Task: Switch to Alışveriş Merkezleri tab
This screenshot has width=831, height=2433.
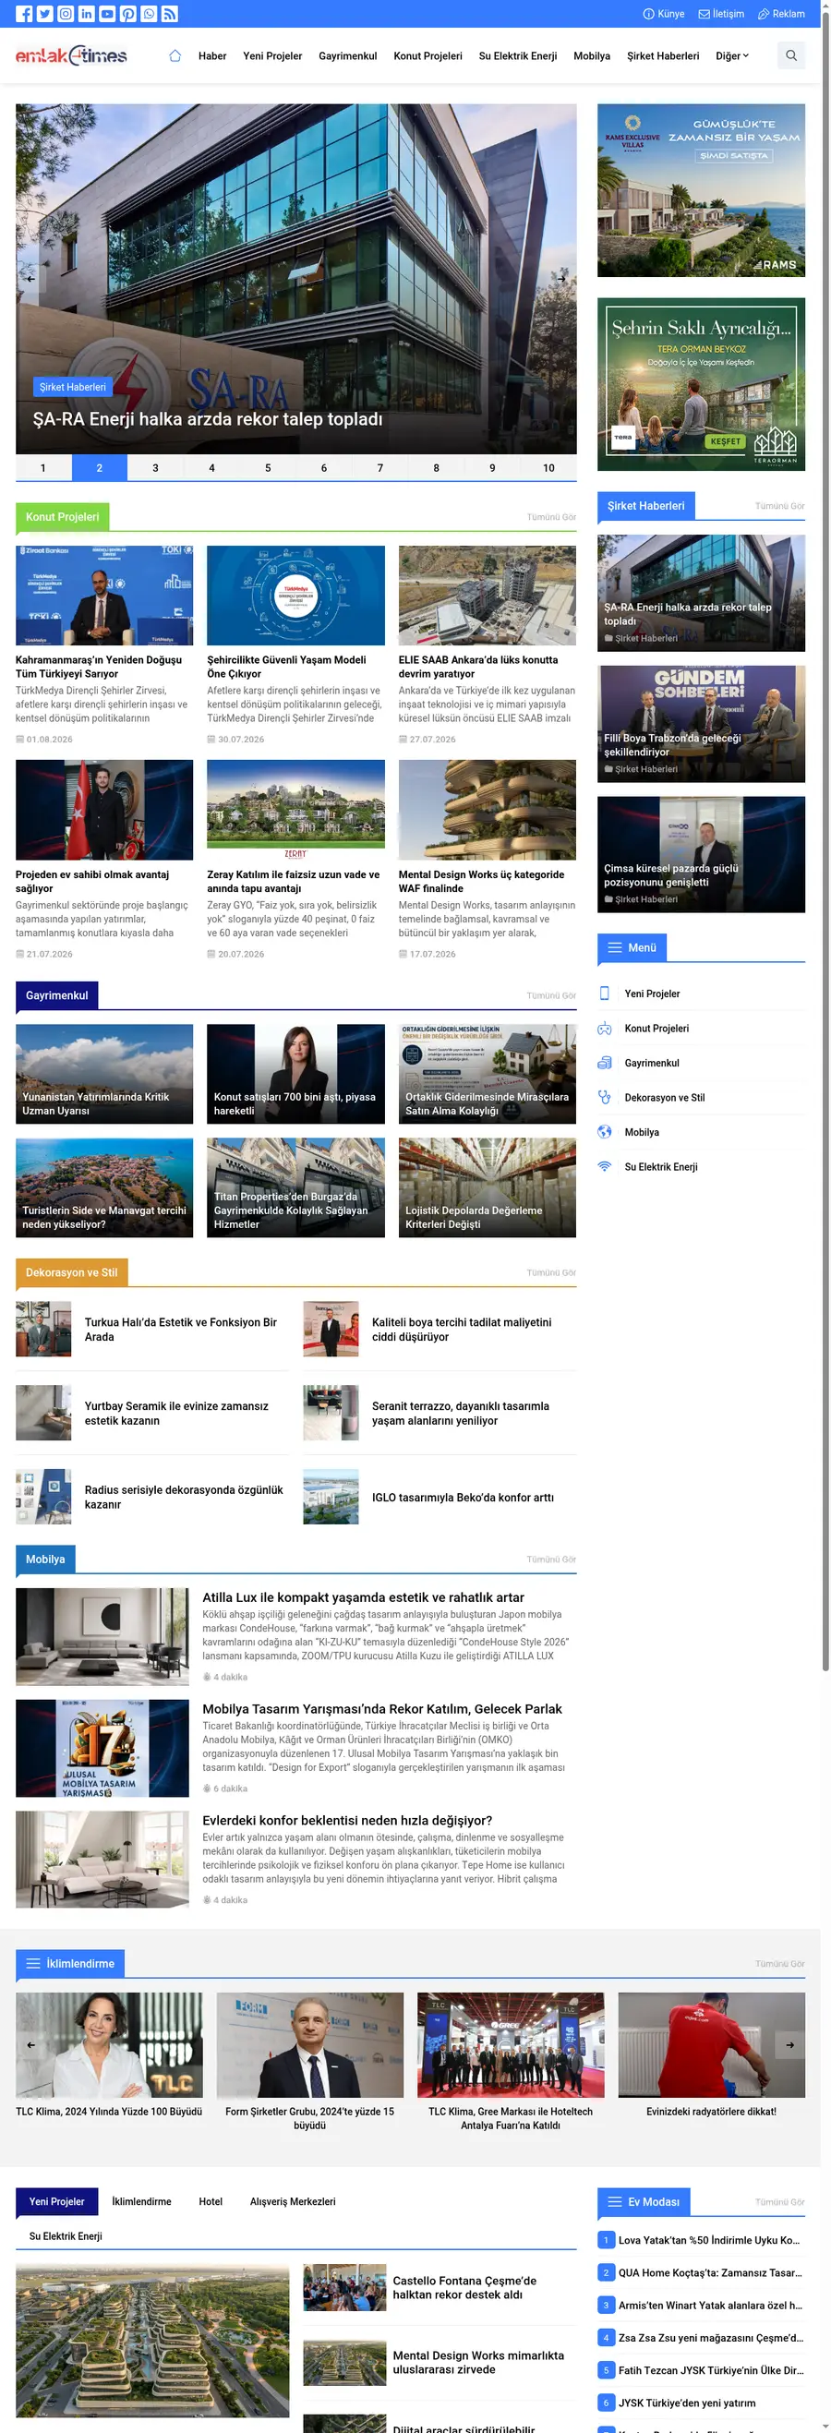Action: coord(293,2201)
